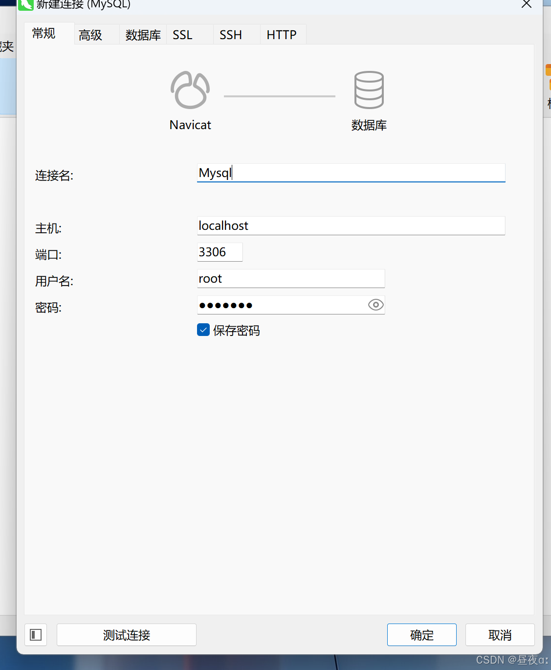Open the HTTP tab
The width and height of the screenshot is (551, 670).
[x=283, y=35]
